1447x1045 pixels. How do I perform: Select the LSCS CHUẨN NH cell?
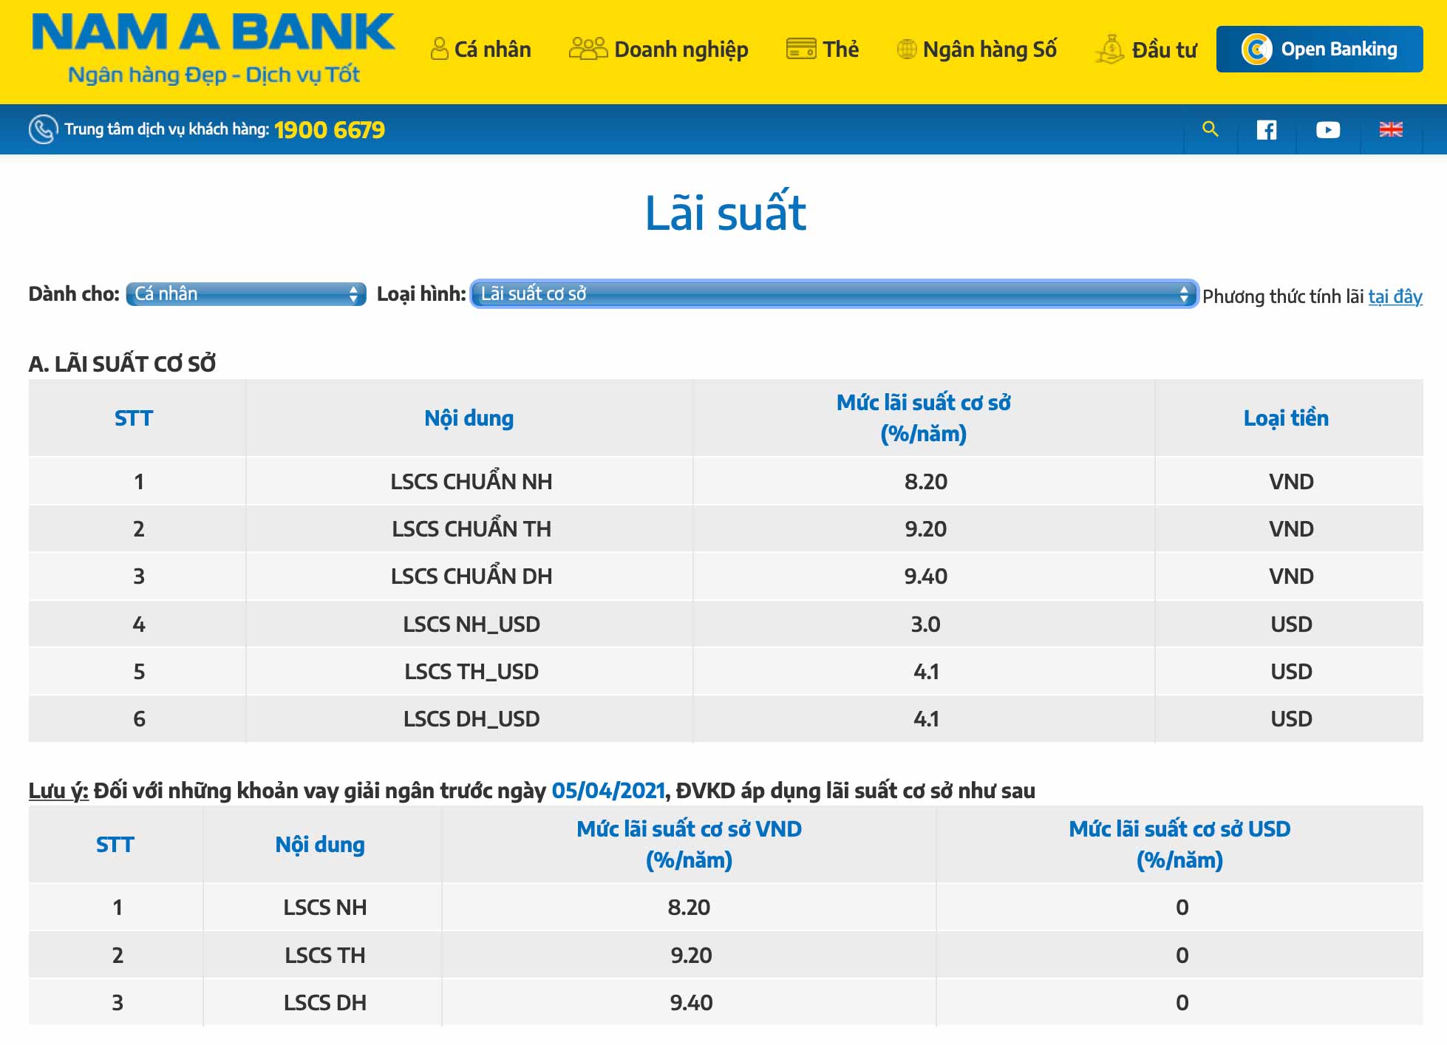point(471,481)
